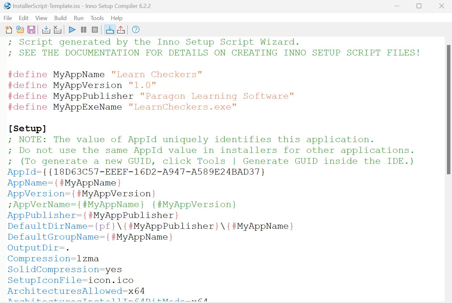Image resolution: width=452 pixels, height=303 pixels.
Task: Click the "To generate a new GUID" comment
Action: tap(211, 161)
